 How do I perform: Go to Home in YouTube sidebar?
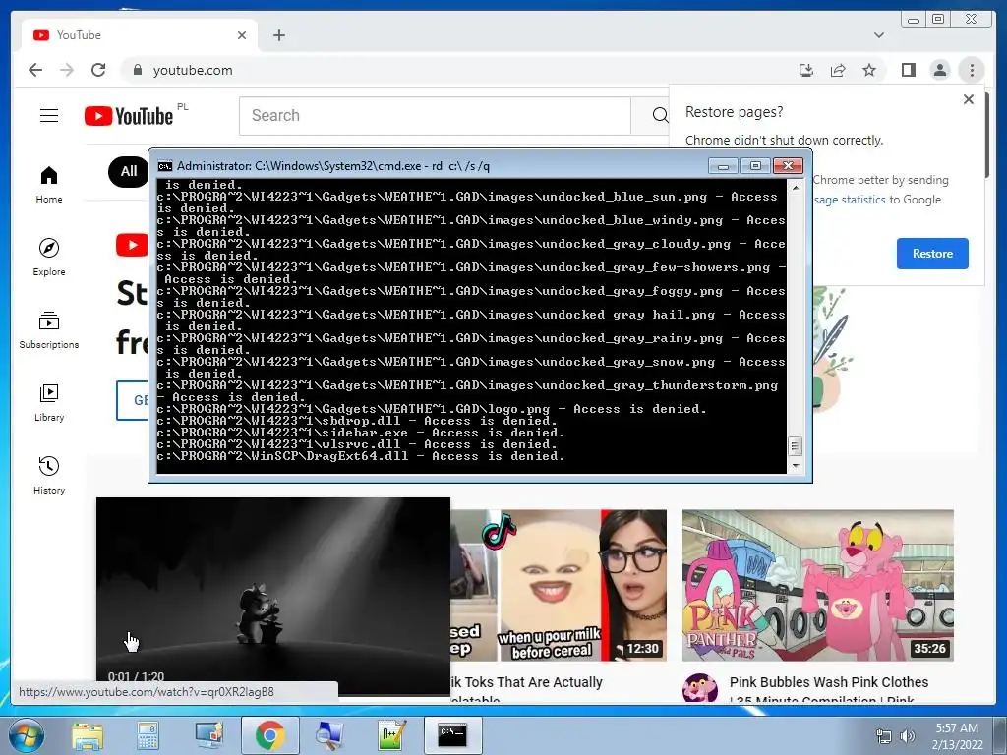pos(49,185)
